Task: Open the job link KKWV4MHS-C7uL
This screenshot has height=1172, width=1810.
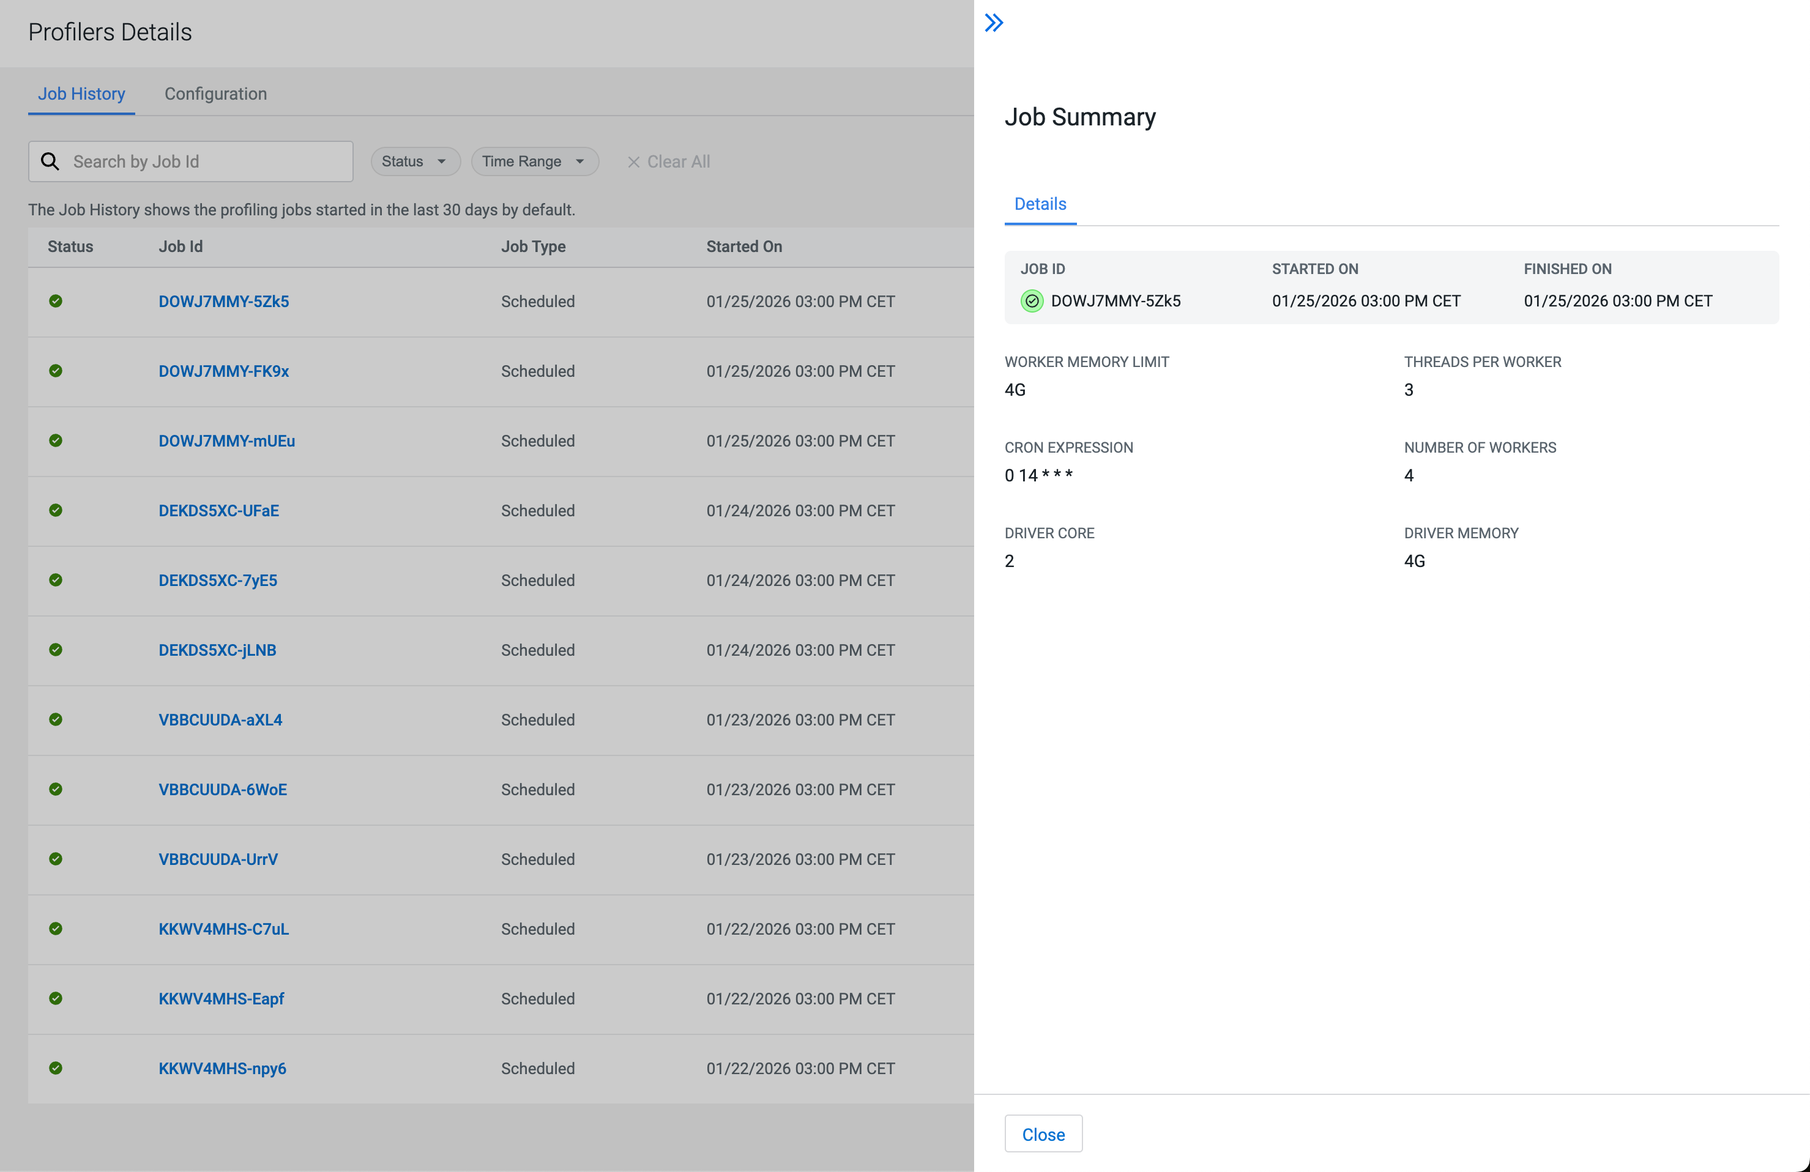Action: [x=223, y=929]
